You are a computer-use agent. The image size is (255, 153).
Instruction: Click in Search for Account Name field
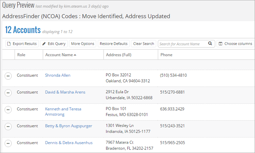[182, 44]
